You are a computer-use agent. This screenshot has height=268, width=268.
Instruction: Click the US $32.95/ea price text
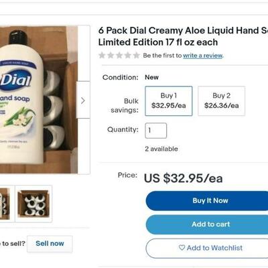[183, 178]
